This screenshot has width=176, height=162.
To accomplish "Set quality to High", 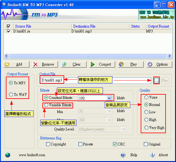I will [x=147, y=120].
